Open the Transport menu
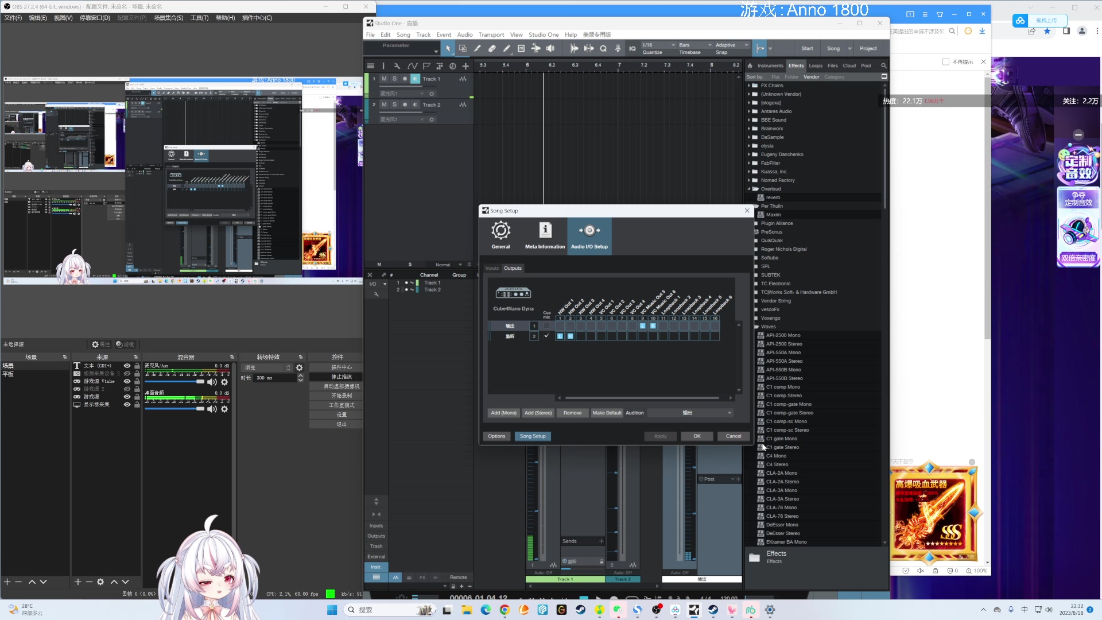Viewport: 1102px width, 620px height. pyautogui.click(x=491, y=34)
